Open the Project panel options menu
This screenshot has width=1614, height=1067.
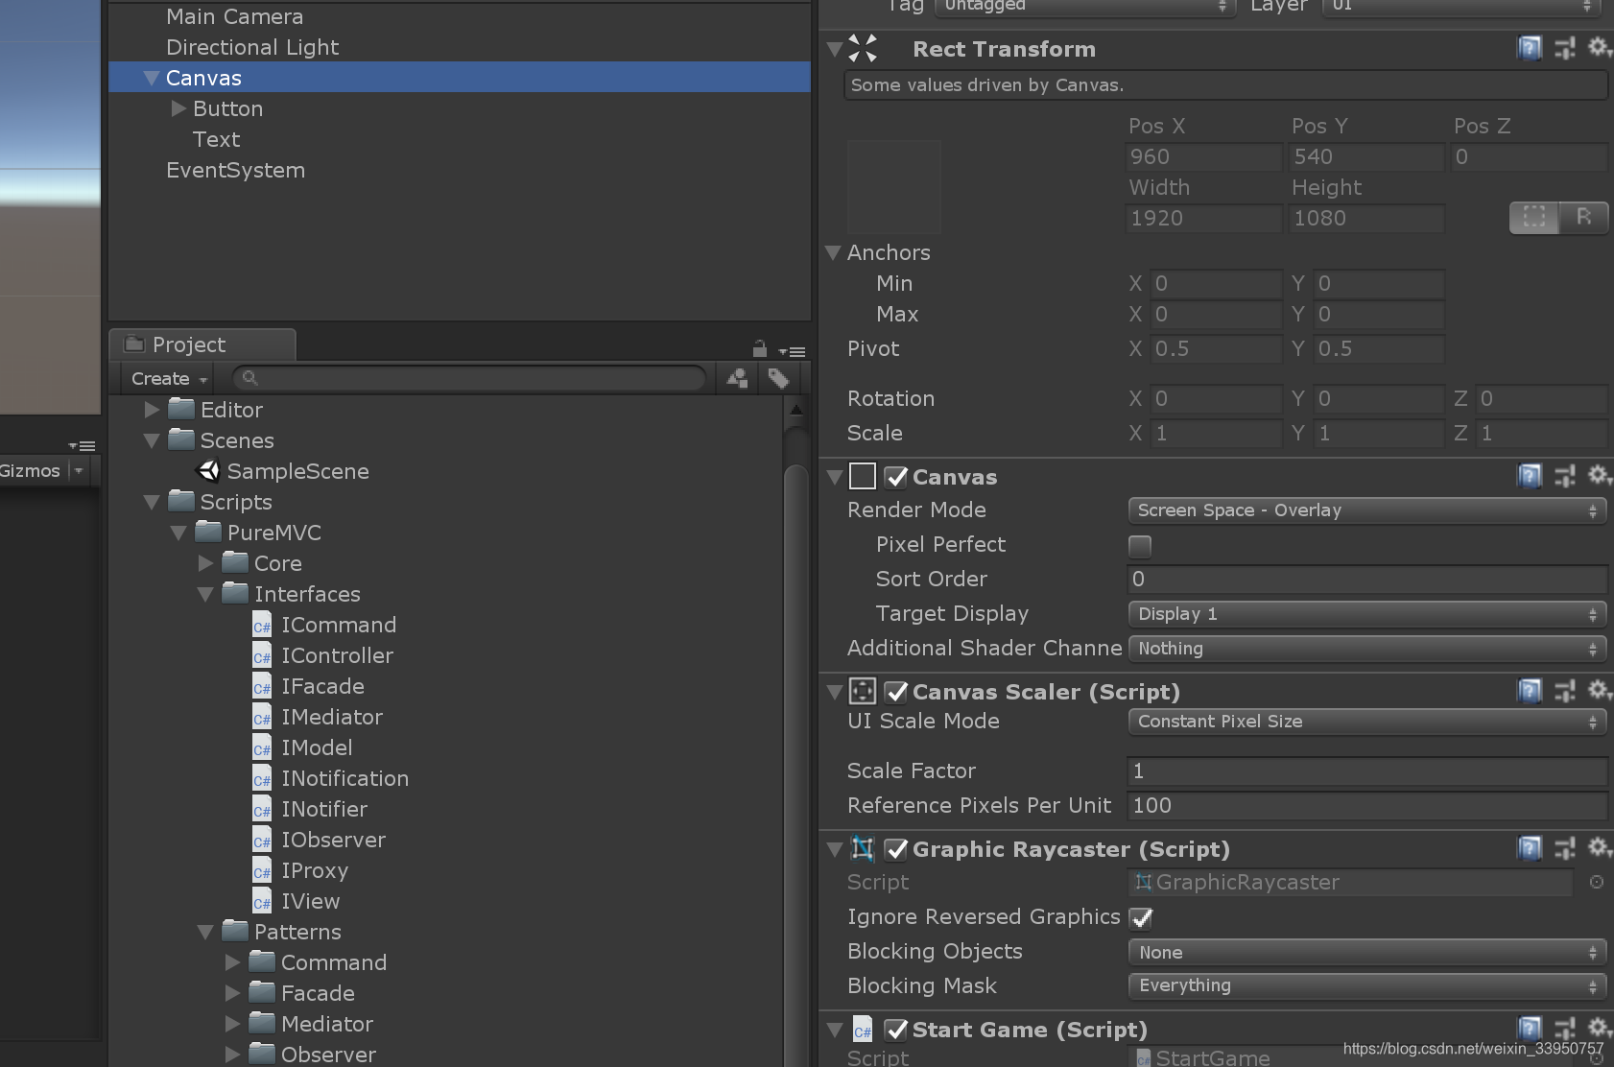click(x=793, y=352)
